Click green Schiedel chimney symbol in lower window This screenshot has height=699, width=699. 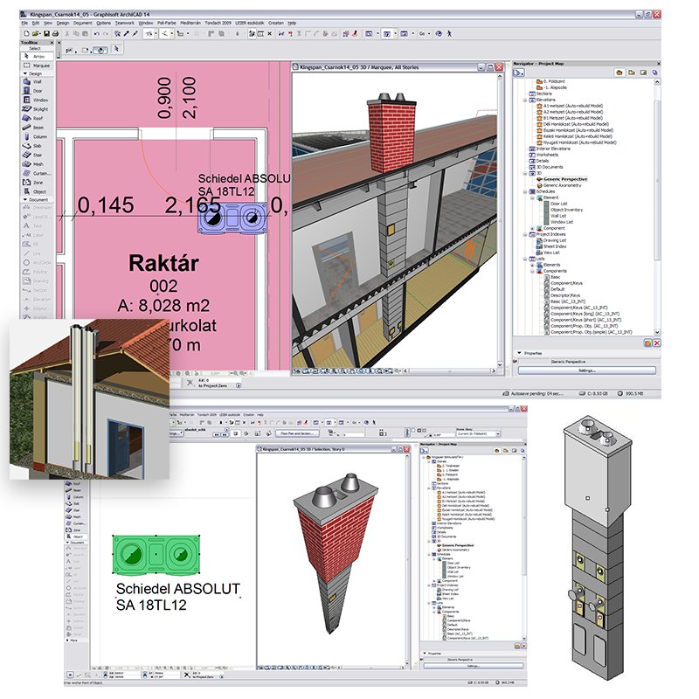pos(156,555)
